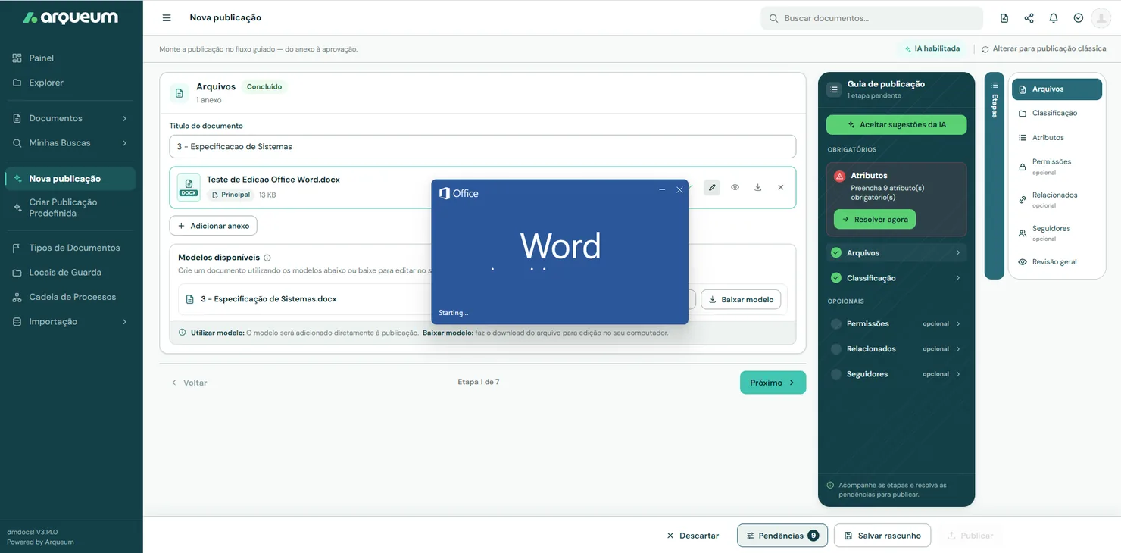This screenshot has width=1121, height=553.
Task: Select Atributos step in Etapas list
Action: 1057,138
